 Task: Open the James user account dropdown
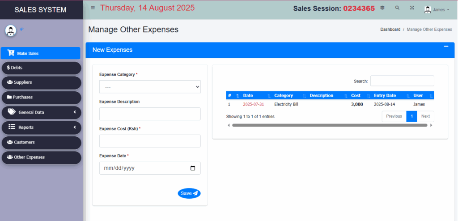click(x=437, y=10)
